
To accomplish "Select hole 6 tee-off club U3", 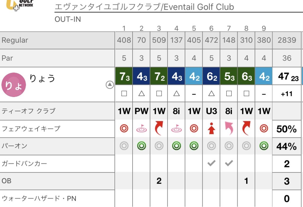I will [x=211, y=111].
